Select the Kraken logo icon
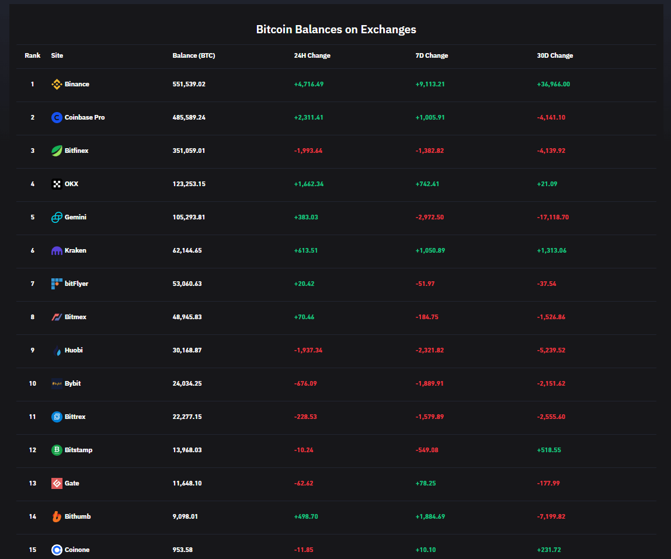Image resolution: width=671 pixels, height=559 pixels. pyautogui.click(x=56, y=250)
